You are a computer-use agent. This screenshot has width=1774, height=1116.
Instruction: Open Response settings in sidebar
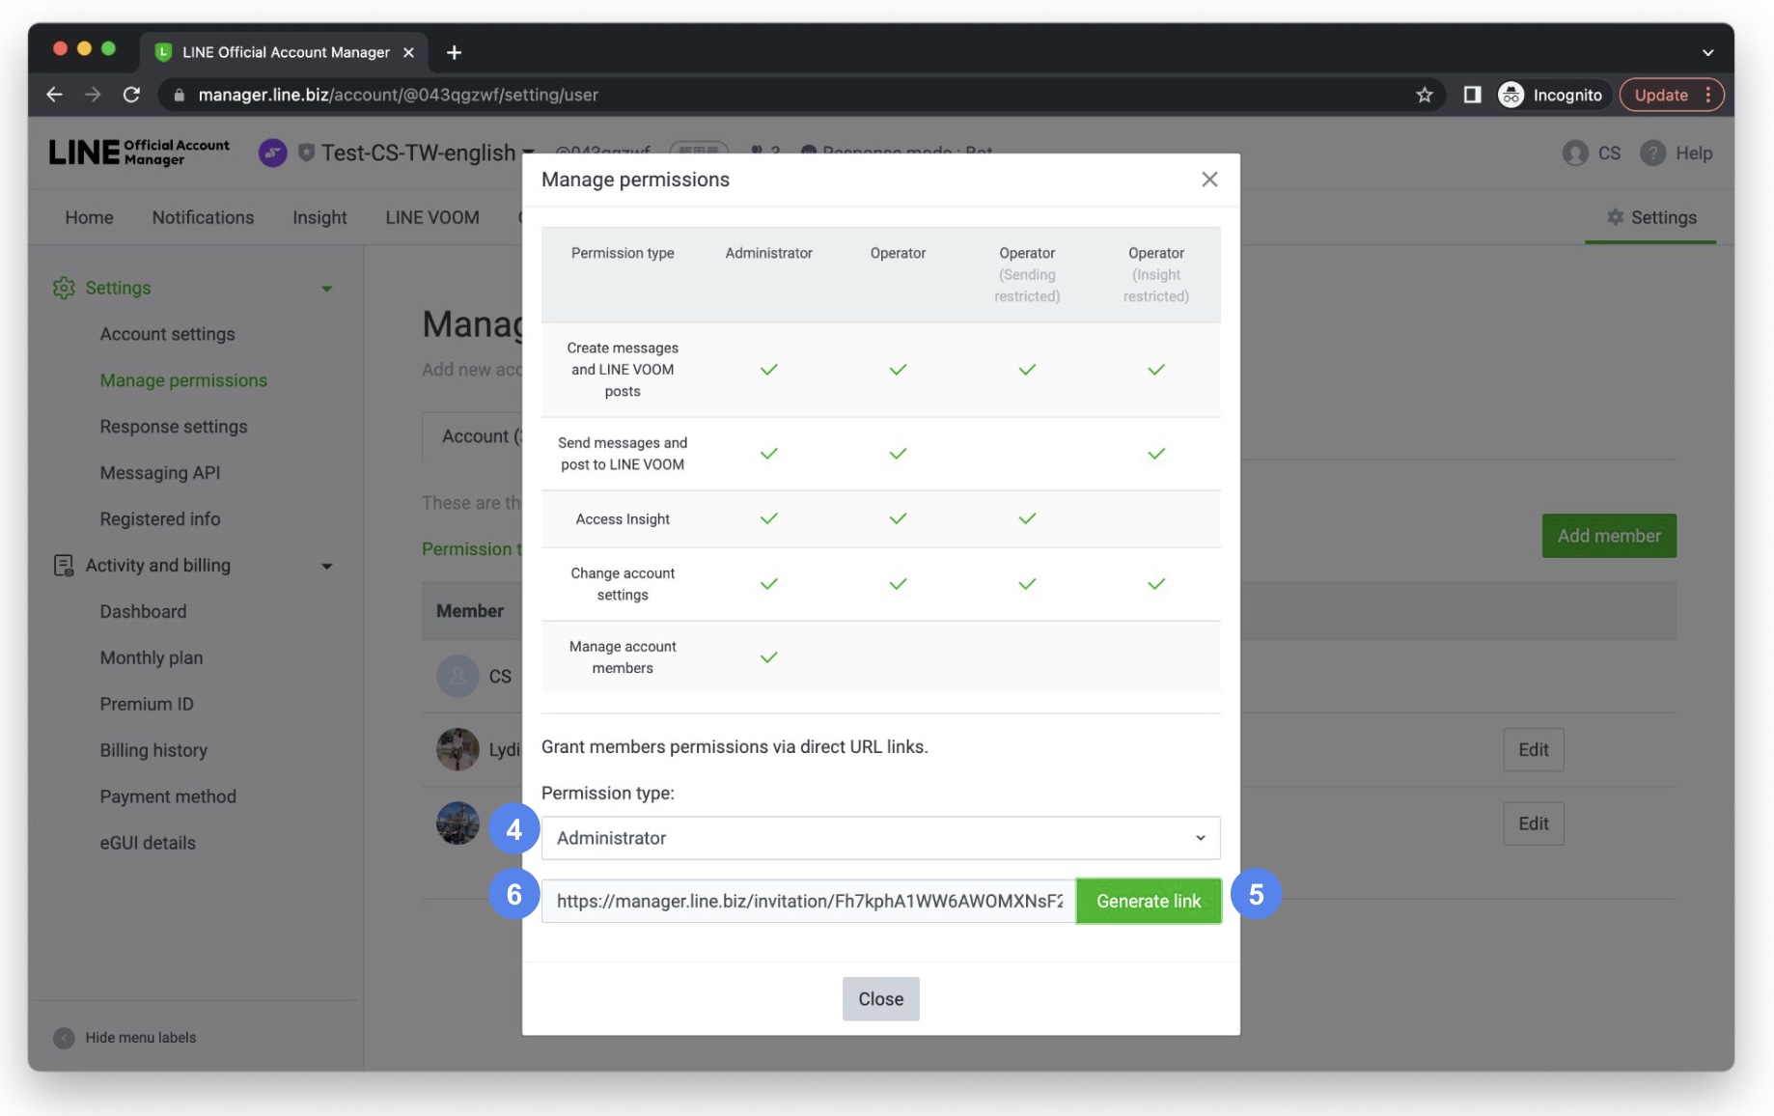point(174,427)
